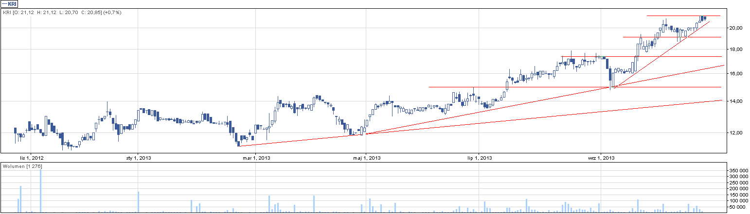The image size is (750, 214).
Task: Click the 'maj 1, 2013' date label
Action: (367, 158)
